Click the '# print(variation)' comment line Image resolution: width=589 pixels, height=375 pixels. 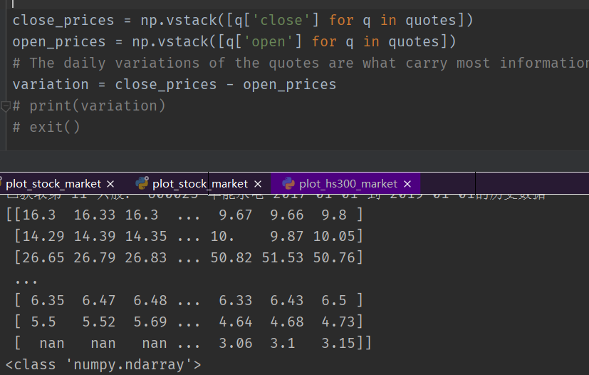pyautogui.click(x=89, y=106)
